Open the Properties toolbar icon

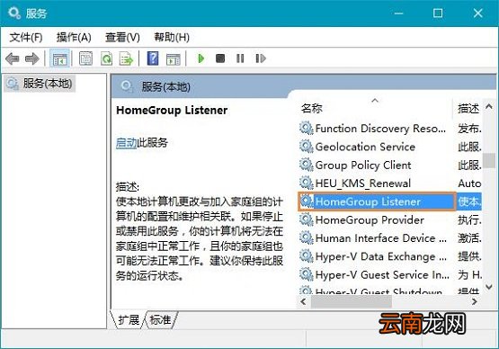[x=85, y=58]
